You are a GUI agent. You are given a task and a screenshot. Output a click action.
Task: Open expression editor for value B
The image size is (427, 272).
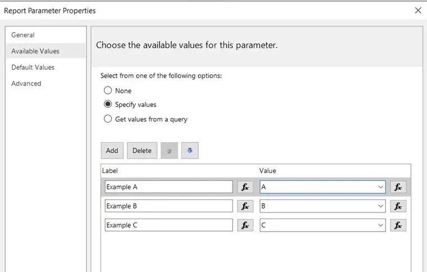click(398, 206)
